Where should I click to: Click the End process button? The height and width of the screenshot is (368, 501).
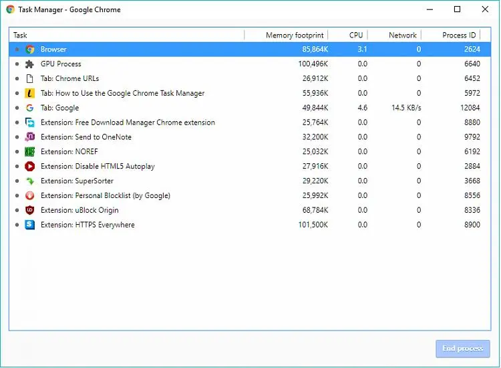click(x=463, y=349)
